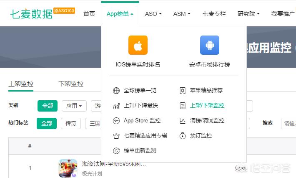The height and width of the screenshot is (178, 296).
Task: Click the orange iOS Apple chart icon
Action: pos(138,45)
